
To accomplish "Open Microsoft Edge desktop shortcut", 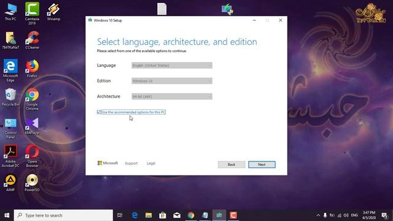I will tap(10, 71).
